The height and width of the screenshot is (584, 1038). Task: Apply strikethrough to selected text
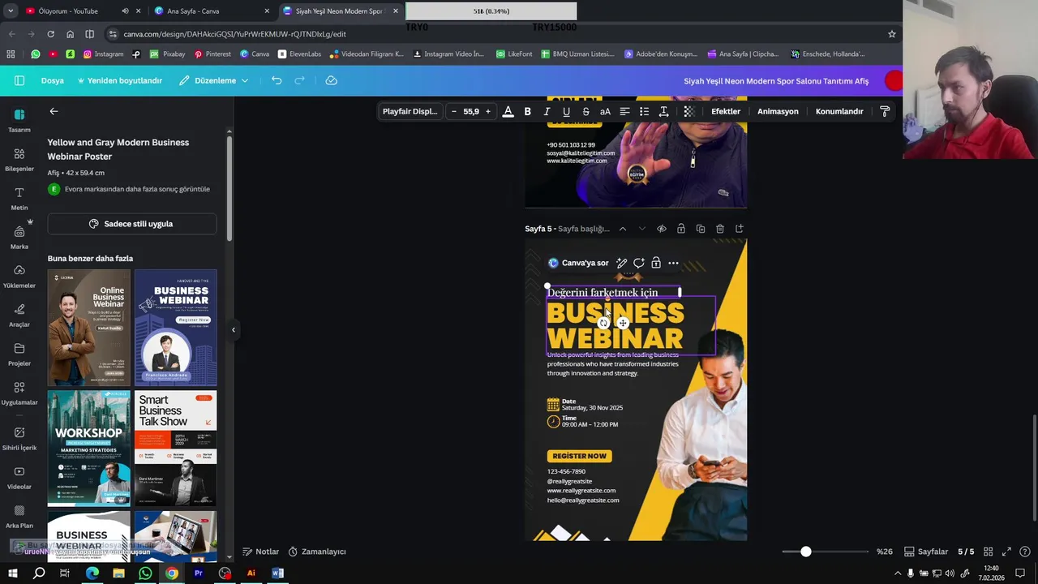[585, 111]
